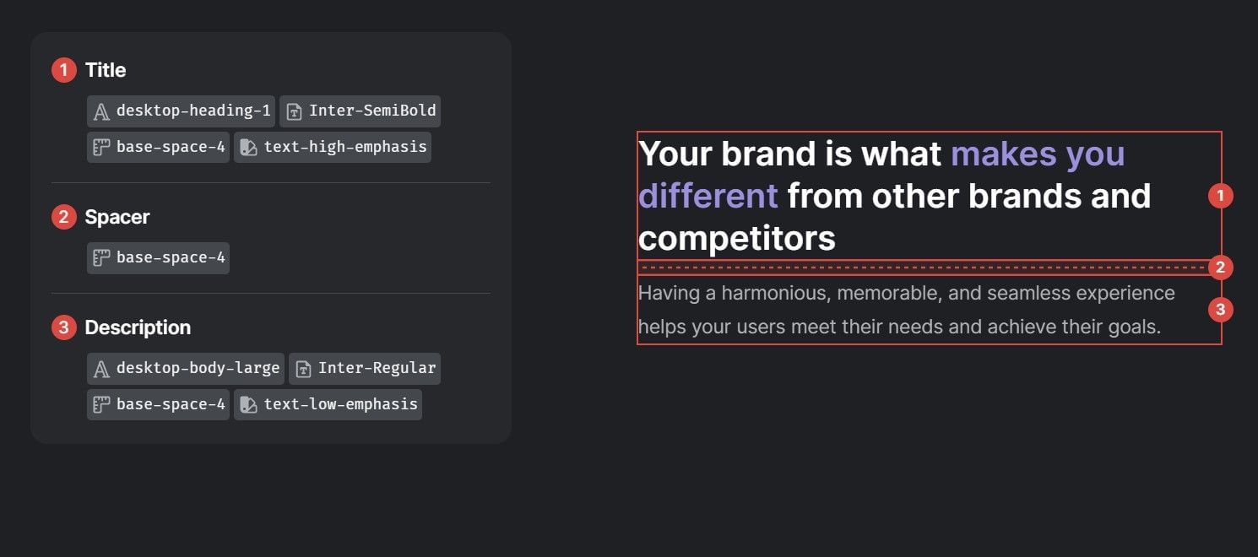
Task: Click the red badge 1 next to Title
Action: point(63,69)
